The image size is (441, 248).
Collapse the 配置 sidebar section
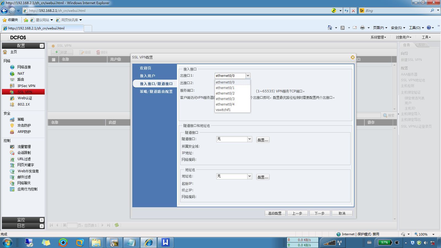pos(42,46)
